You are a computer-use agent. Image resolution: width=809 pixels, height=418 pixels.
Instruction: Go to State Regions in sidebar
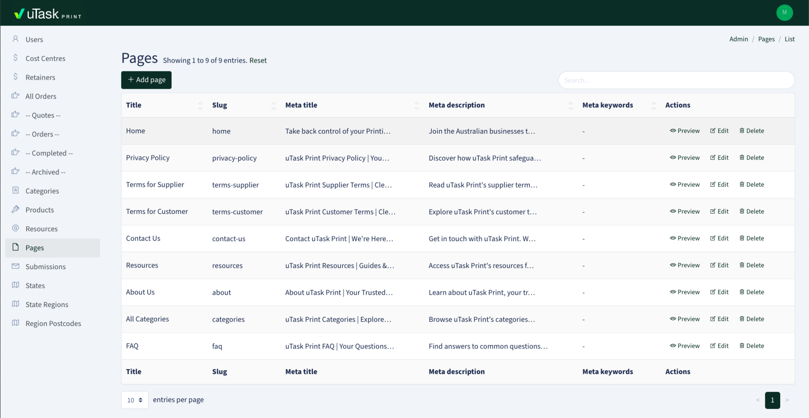(47, 304)
